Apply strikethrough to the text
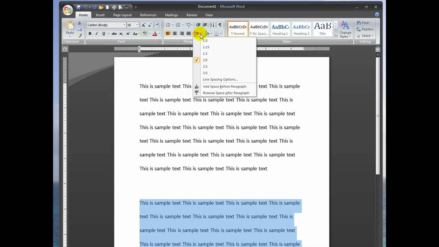This screenshot has height=247, width=439. point(114,34)
